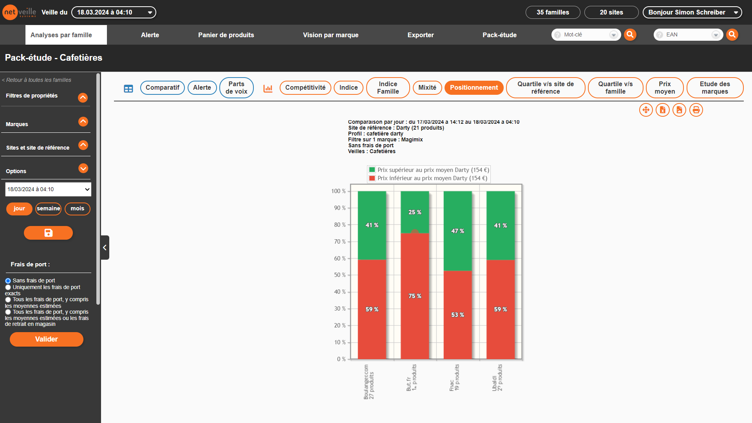Image resolution: width=752 pixels, height=423 pixels.
Task: Open Pack-étude menu
Action: (x=499, y=35)
